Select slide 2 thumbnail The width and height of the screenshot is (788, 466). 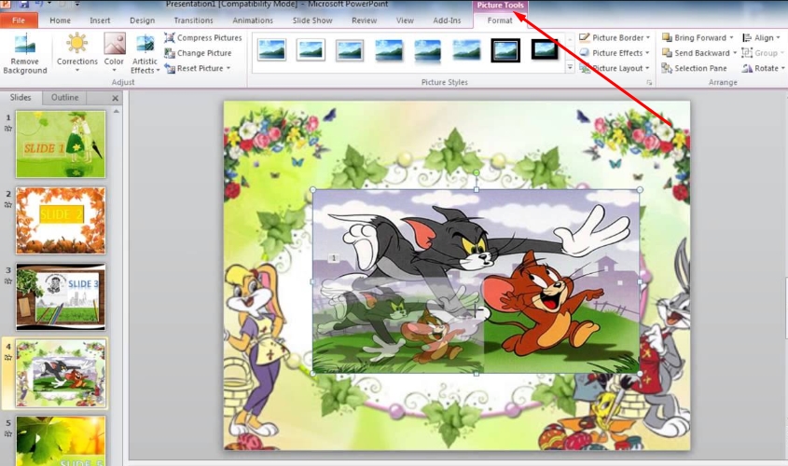tap(61, 221)
